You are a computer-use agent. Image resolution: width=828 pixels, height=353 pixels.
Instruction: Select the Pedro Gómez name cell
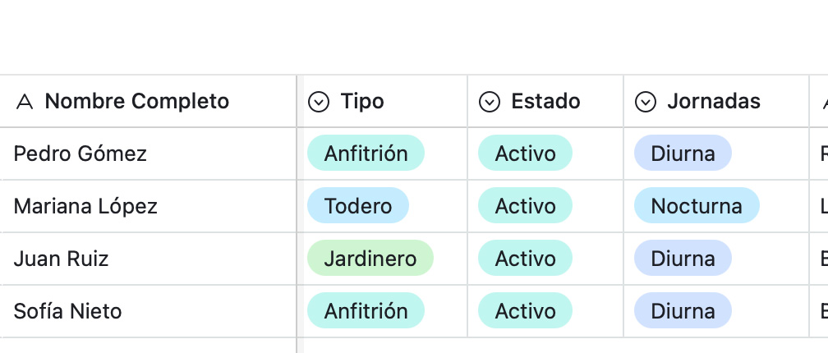pyautogui.click(x=148, y=154)
